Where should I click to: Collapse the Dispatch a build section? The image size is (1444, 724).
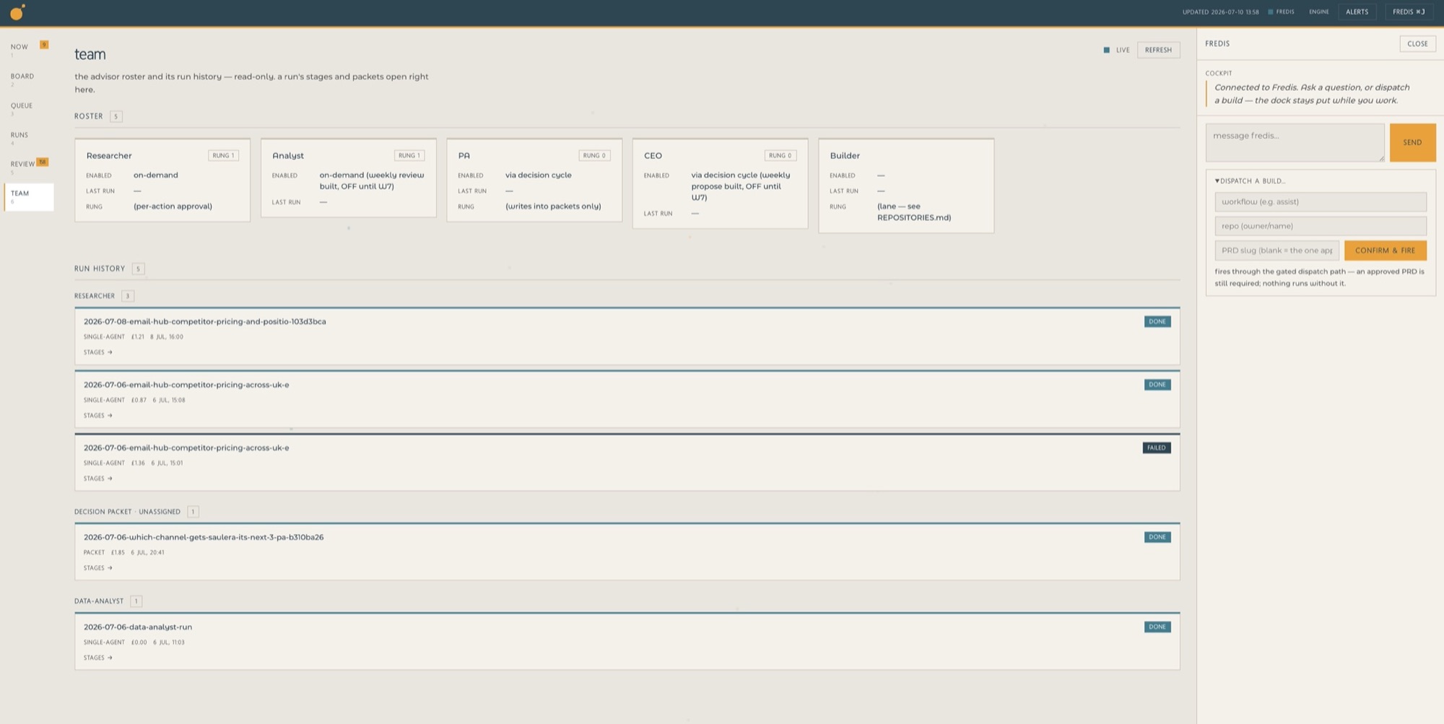(1250, 181)
